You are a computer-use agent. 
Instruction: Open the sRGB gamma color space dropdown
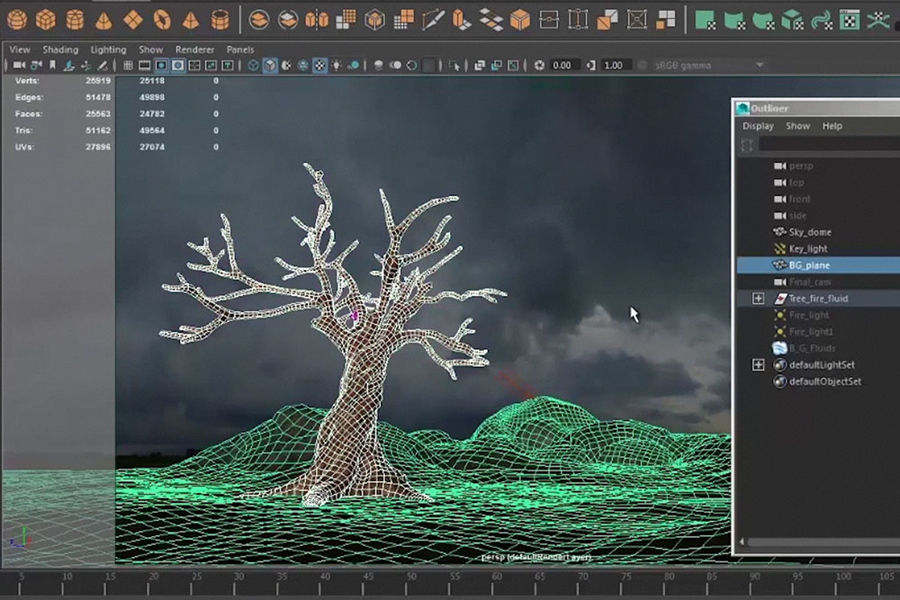709,66
